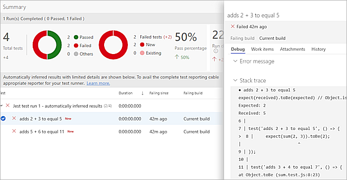
Task: Click the adds 2 + 3 to equal 5 pane title
Action: coord(253,15)
